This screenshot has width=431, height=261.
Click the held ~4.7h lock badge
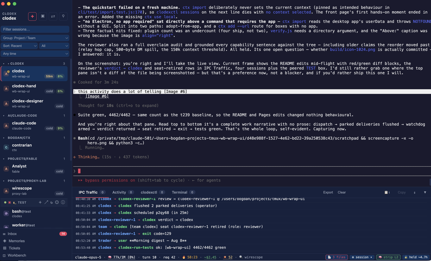coord(416,257)
